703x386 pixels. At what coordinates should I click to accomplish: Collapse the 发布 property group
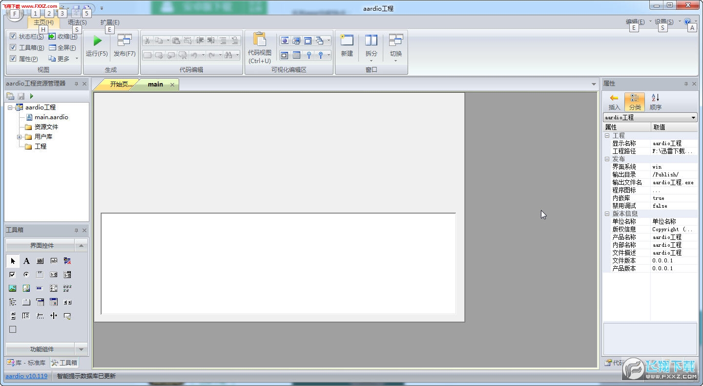click(607, 159)
